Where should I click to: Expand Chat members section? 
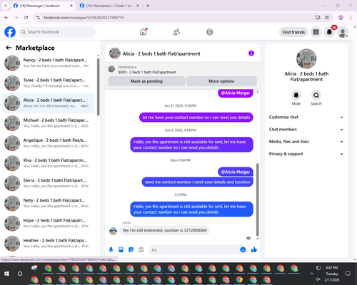pyautogui.click(x=306, y=130)
